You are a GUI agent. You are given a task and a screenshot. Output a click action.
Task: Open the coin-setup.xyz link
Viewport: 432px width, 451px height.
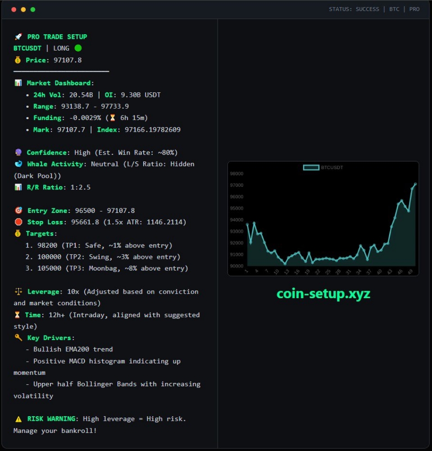tap(323, 294)
